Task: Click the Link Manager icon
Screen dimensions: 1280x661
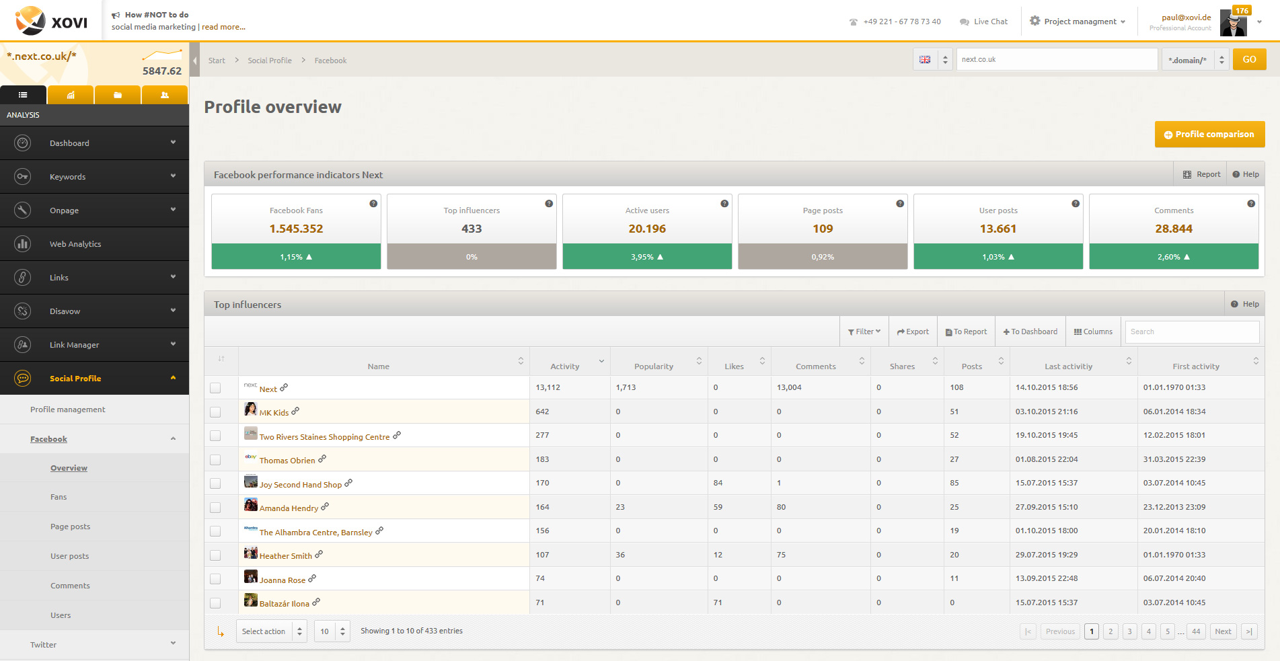Action: point(23,344)
